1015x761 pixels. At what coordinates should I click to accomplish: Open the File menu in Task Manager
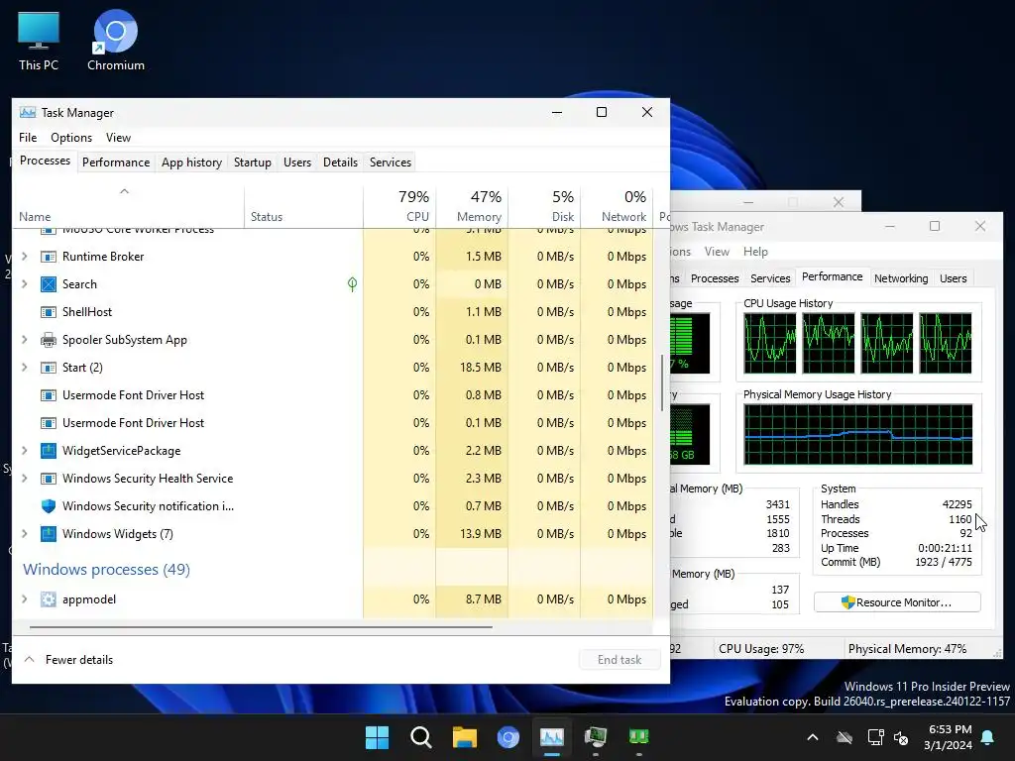28,137
